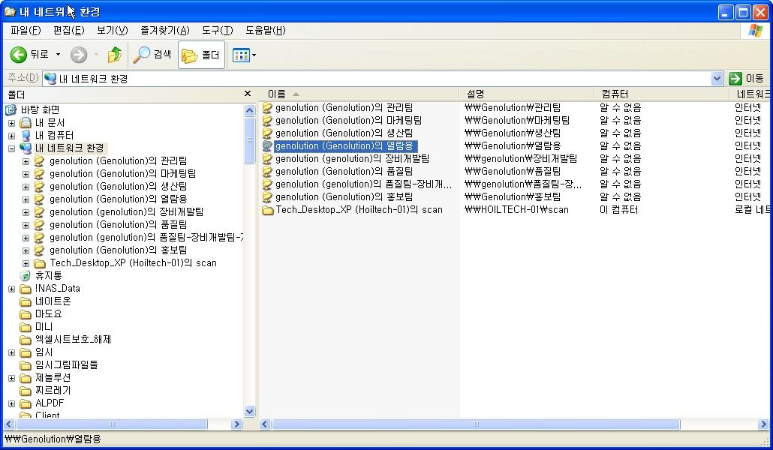
Task: Close the 폴더 folders pane
Action: [x=248, y=94]
